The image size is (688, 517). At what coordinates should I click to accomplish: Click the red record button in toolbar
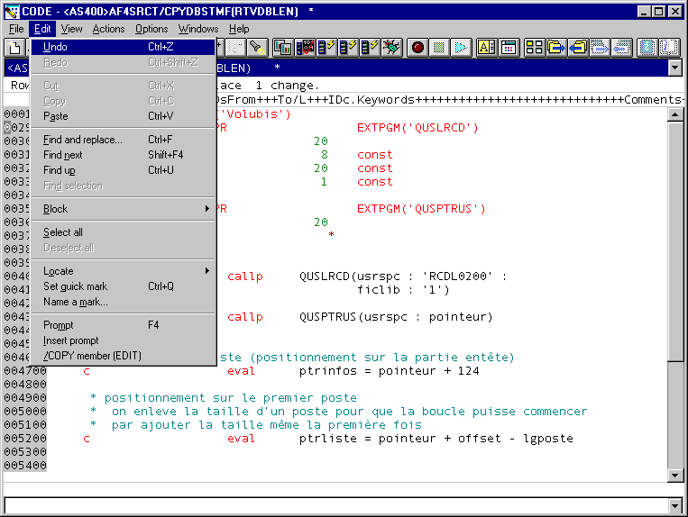click(417, 48)
